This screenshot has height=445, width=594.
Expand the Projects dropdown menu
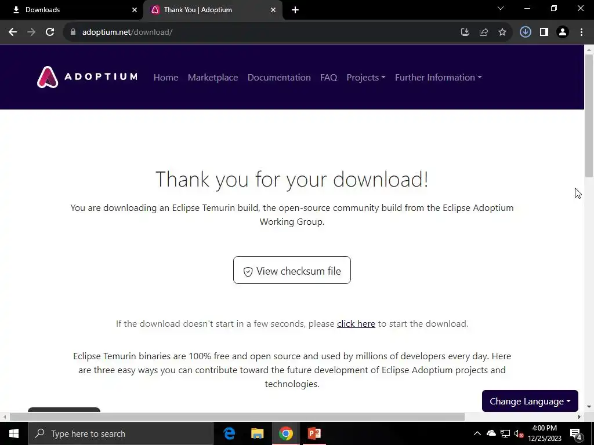[366, 78]
